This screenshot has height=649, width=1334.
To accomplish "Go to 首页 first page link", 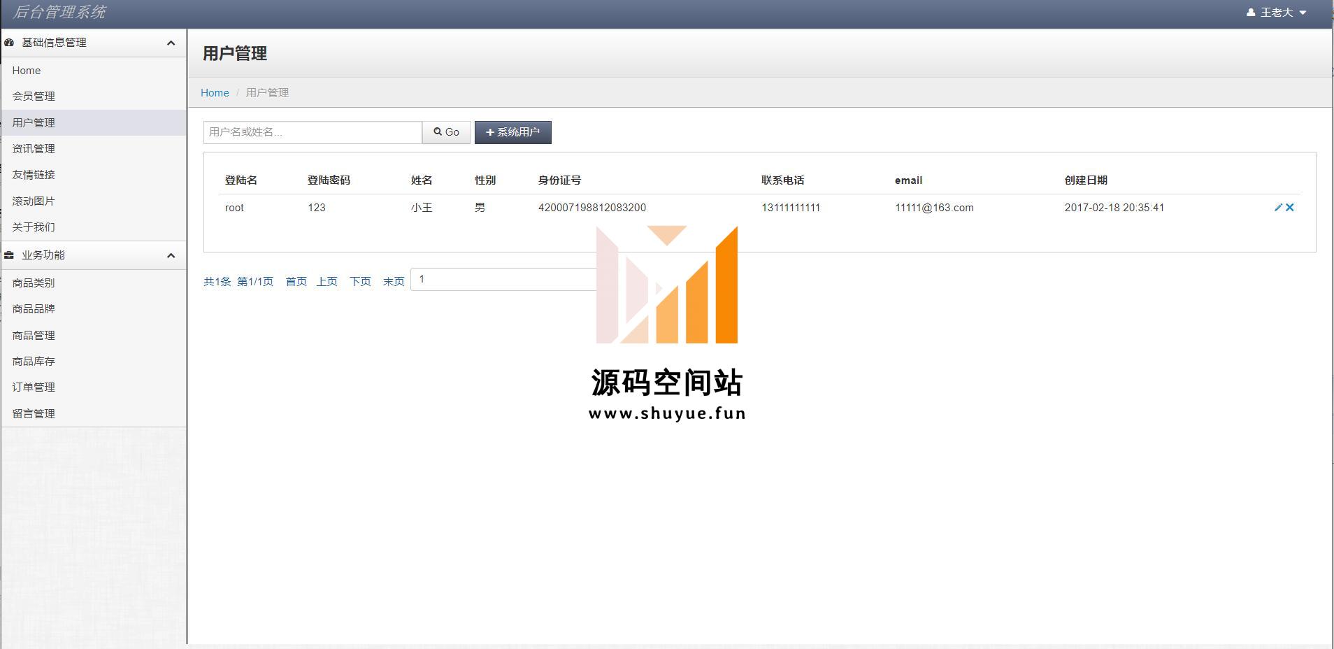I will click(296, 281).
